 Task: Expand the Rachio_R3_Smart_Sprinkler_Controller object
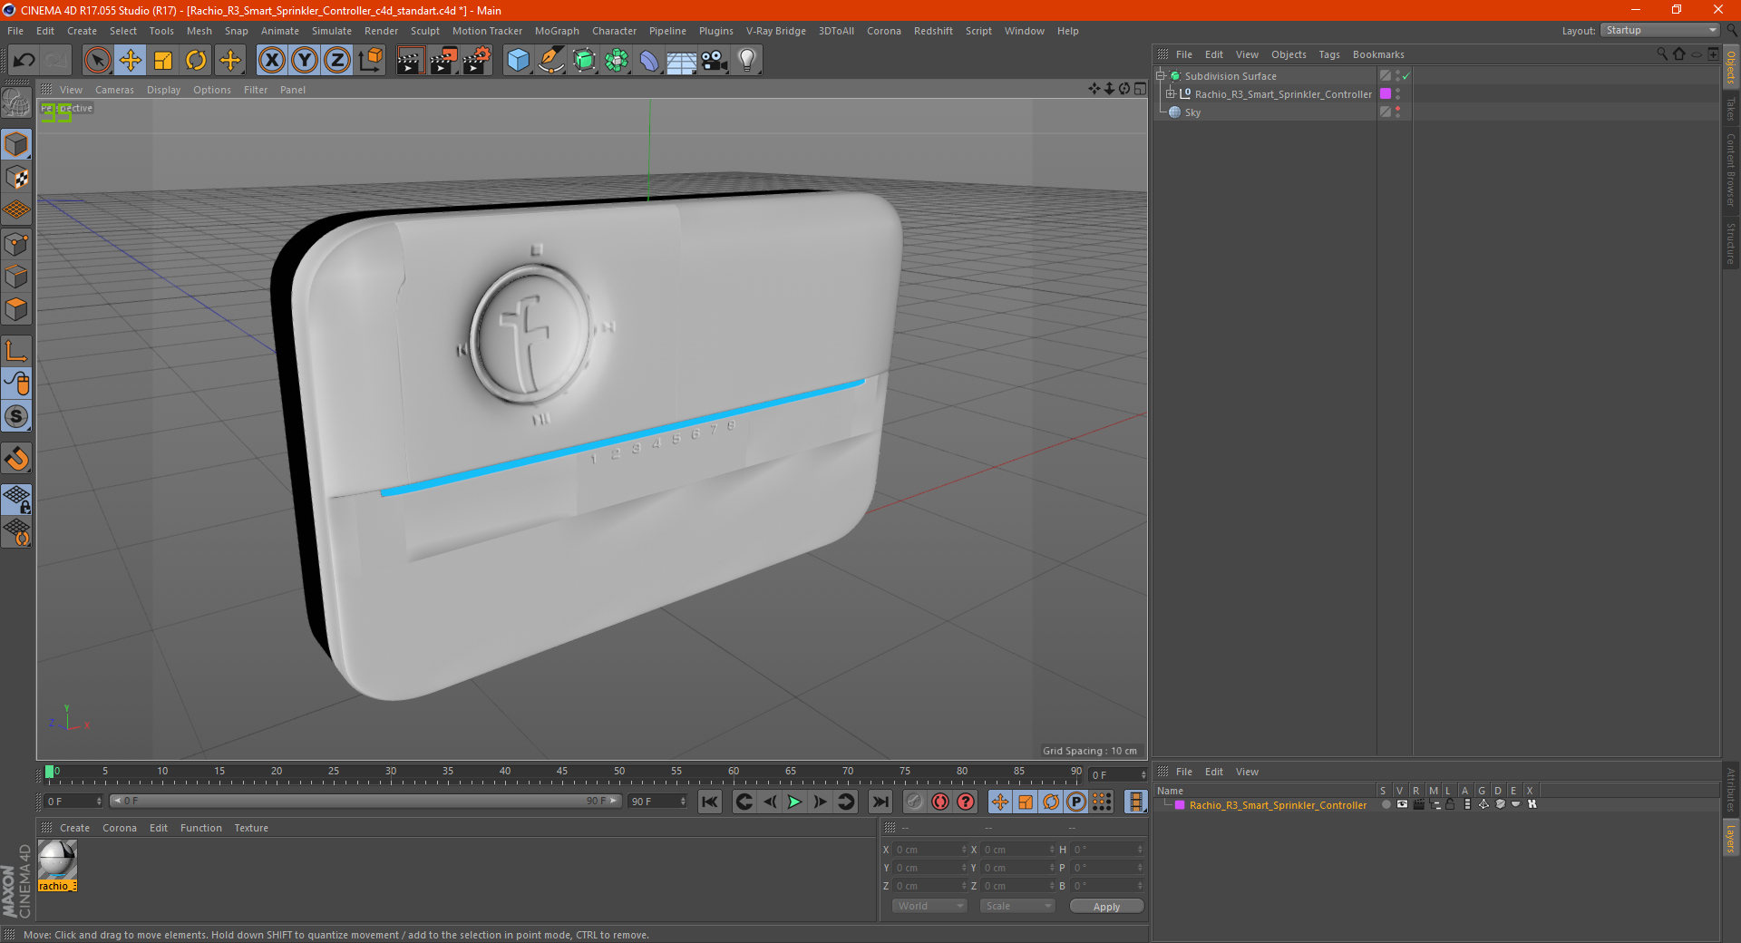click(1170, 93)
